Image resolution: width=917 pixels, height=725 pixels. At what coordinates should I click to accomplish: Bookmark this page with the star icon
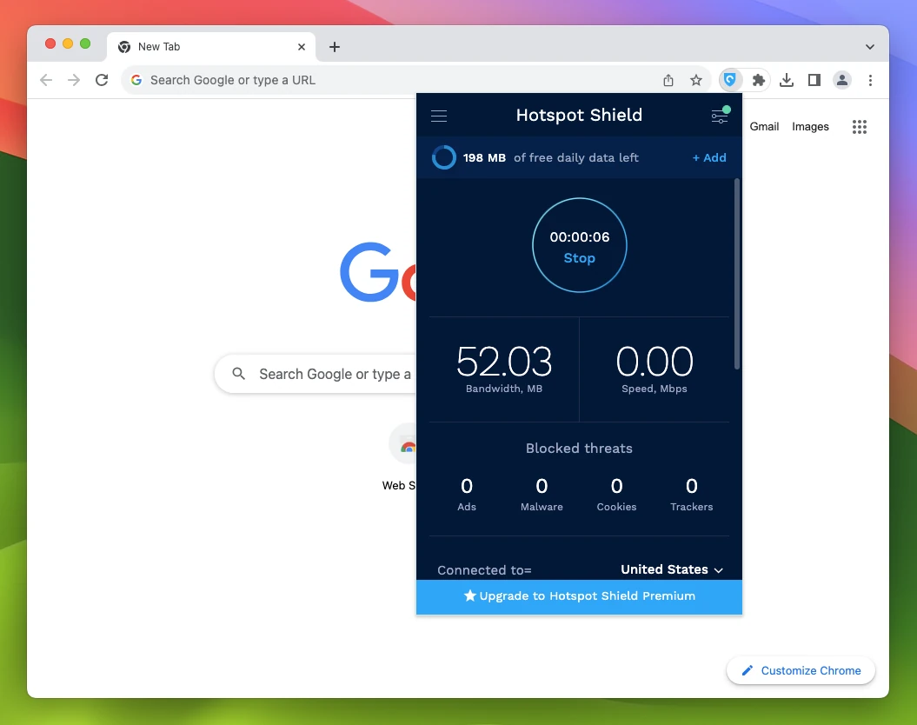(x=696, y=79)
